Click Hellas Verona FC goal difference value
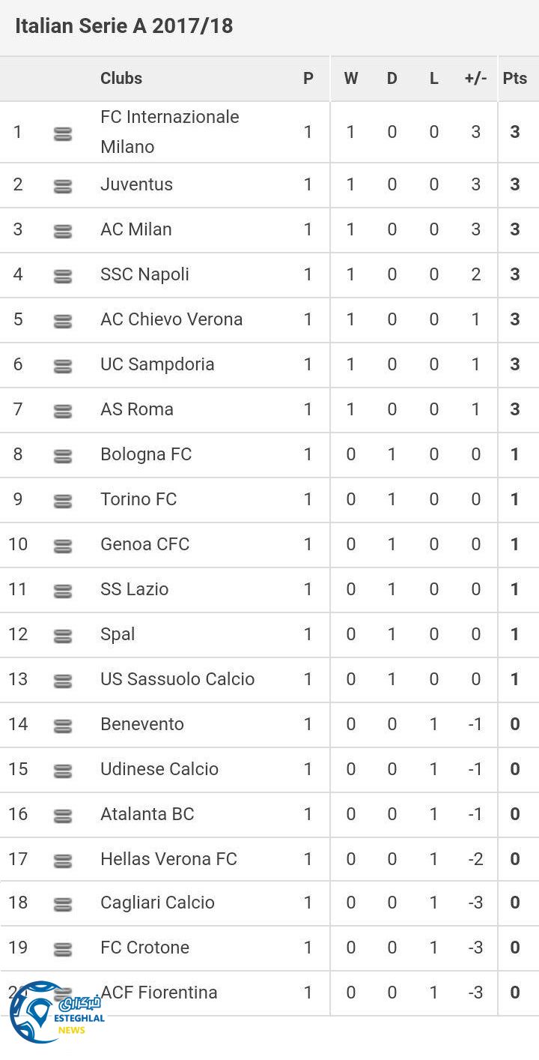 (x=475, y=859)
